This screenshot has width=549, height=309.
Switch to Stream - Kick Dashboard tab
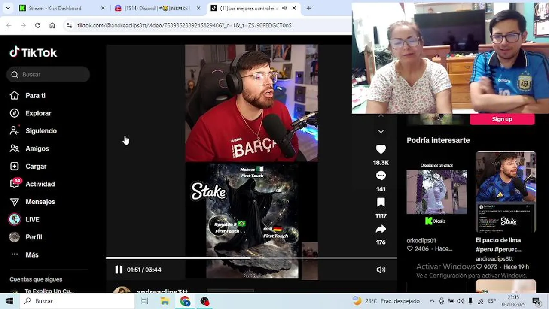tap(55, 8)
